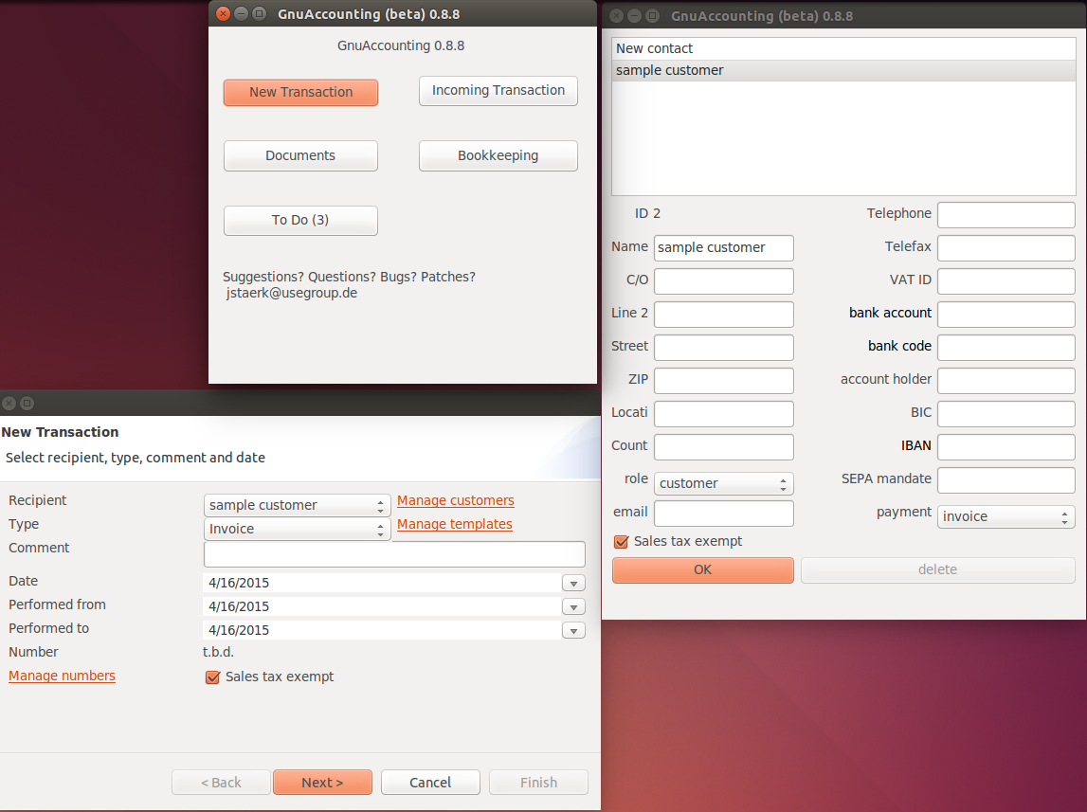This screenshot has width=1087, height=812.
Task: Open the Documents section
Action: 300,156
